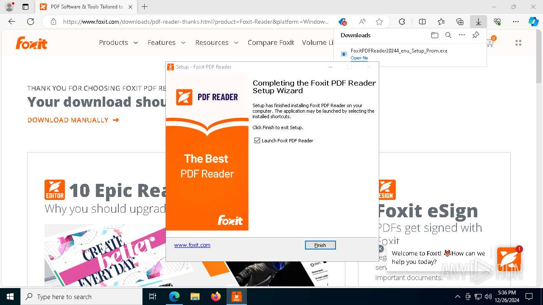Open Browser essentials heart icon

(497, 22)
